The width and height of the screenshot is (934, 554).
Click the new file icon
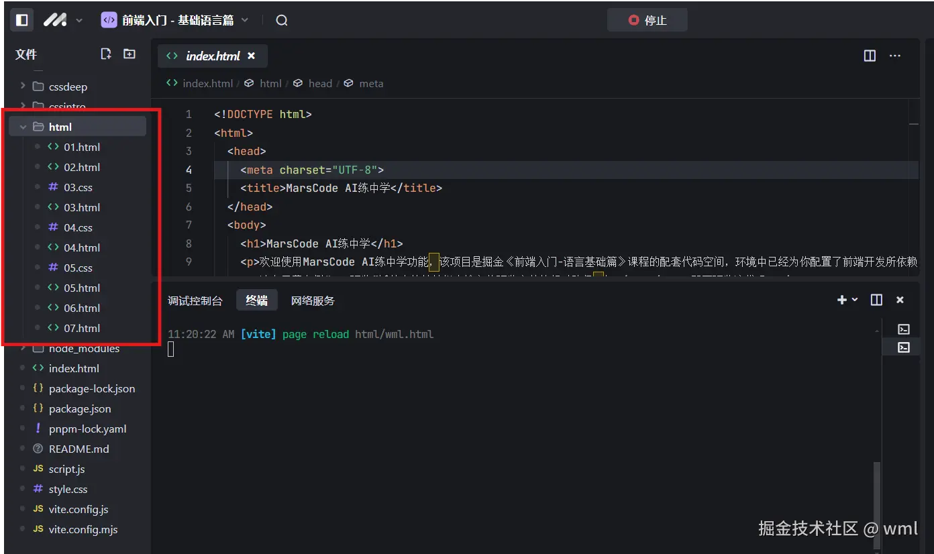[106, 54]
